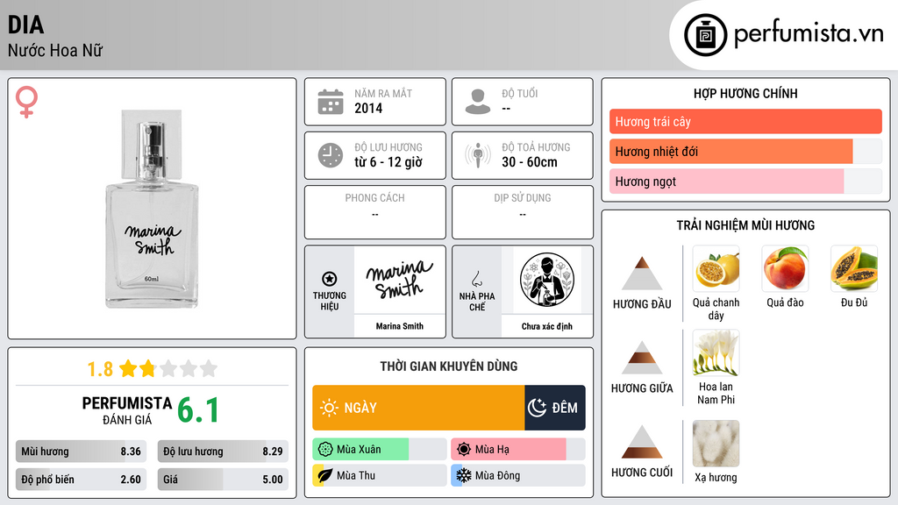898x505 pixels.
Task: Select the Hương trái cây accord bar
Action: (745, 121)
